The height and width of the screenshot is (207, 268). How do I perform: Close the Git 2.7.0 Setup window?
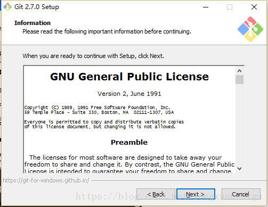pos(254,7)
